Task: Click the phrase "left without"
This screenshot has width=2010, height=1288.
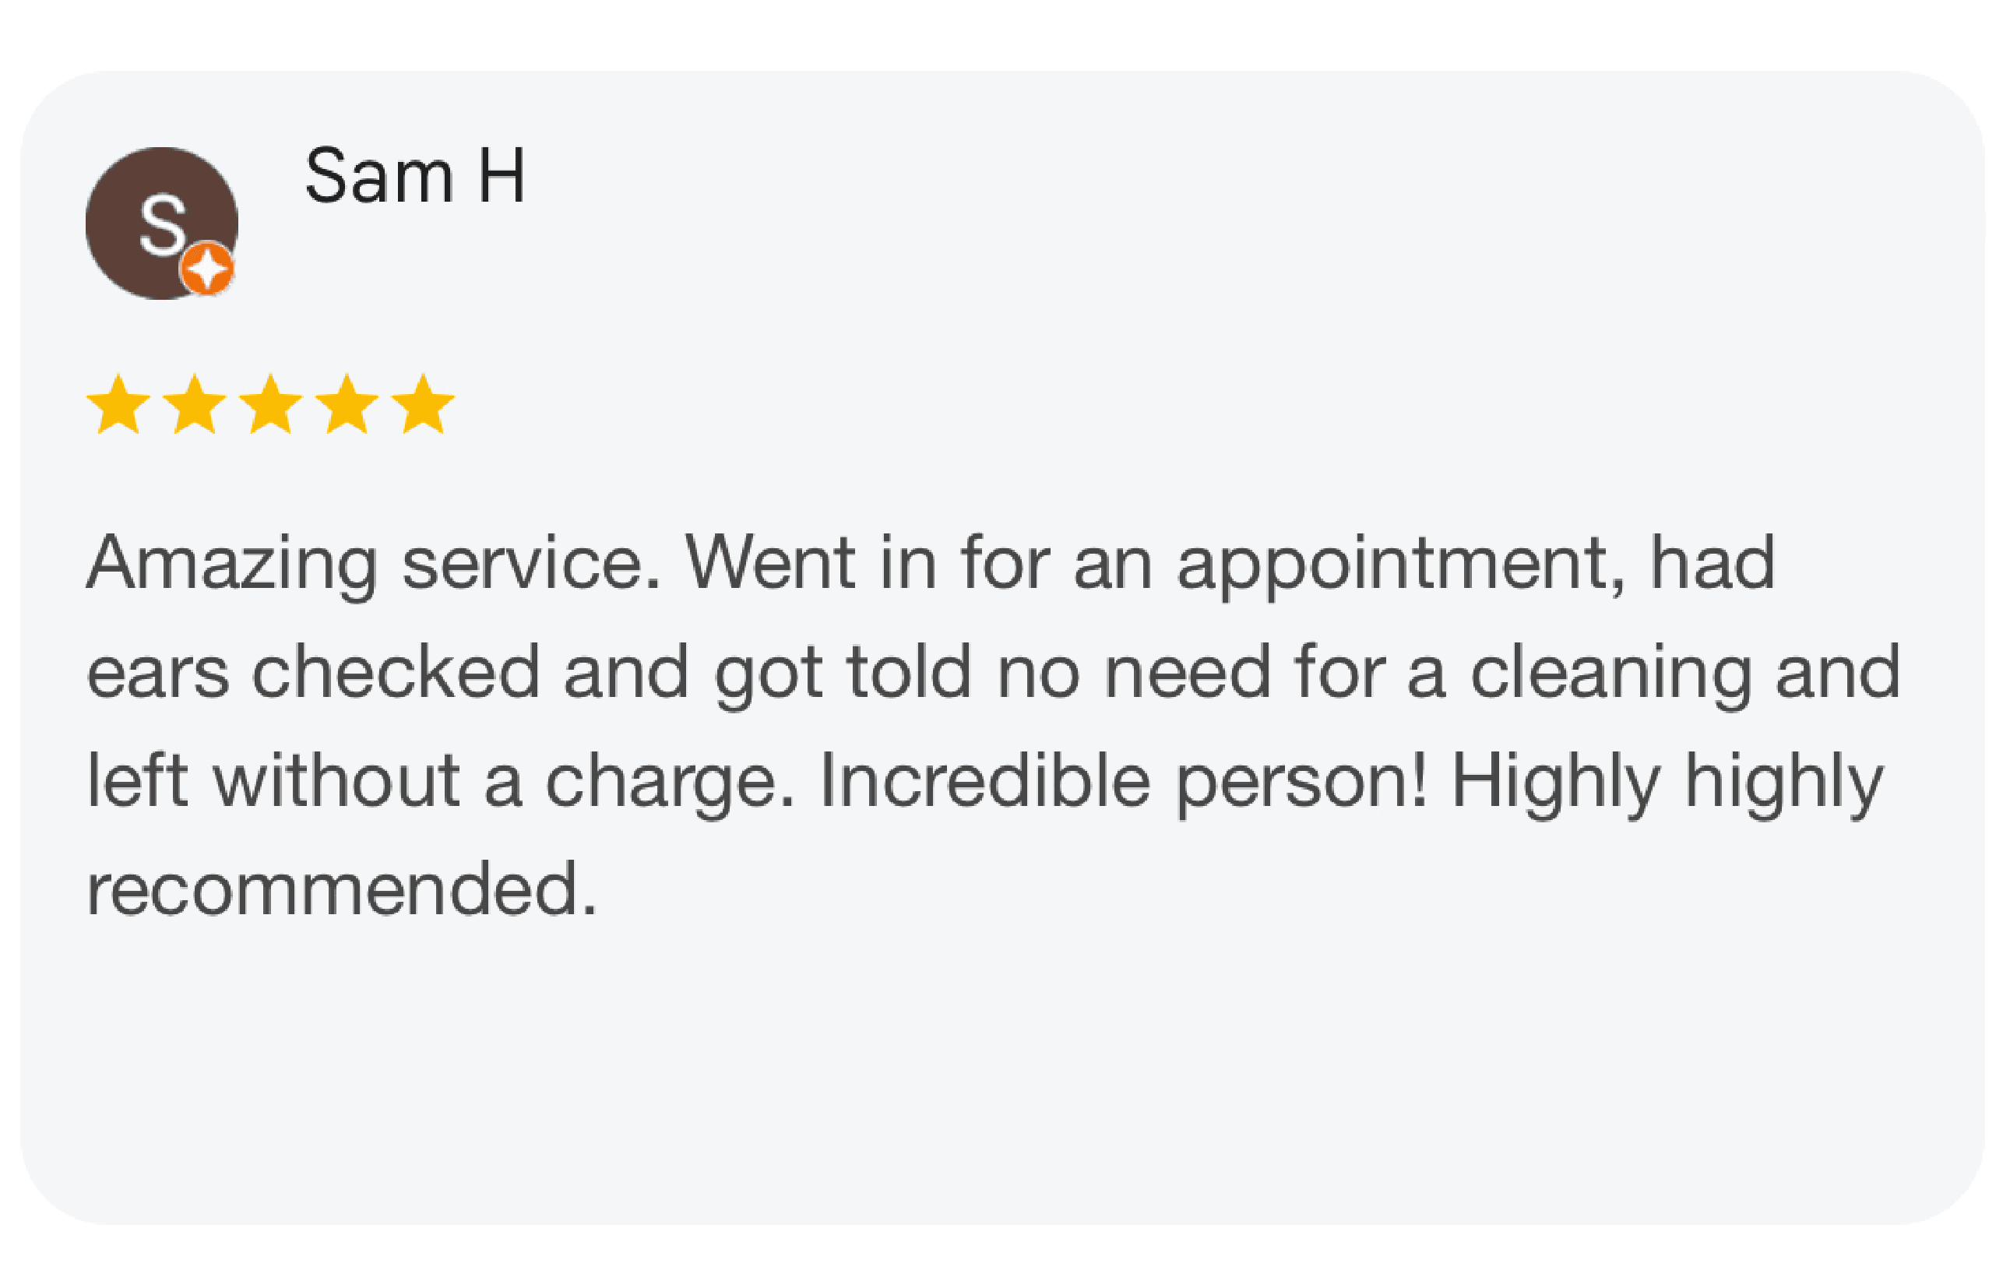Action: pyautogui.click(x=273, y=781)
